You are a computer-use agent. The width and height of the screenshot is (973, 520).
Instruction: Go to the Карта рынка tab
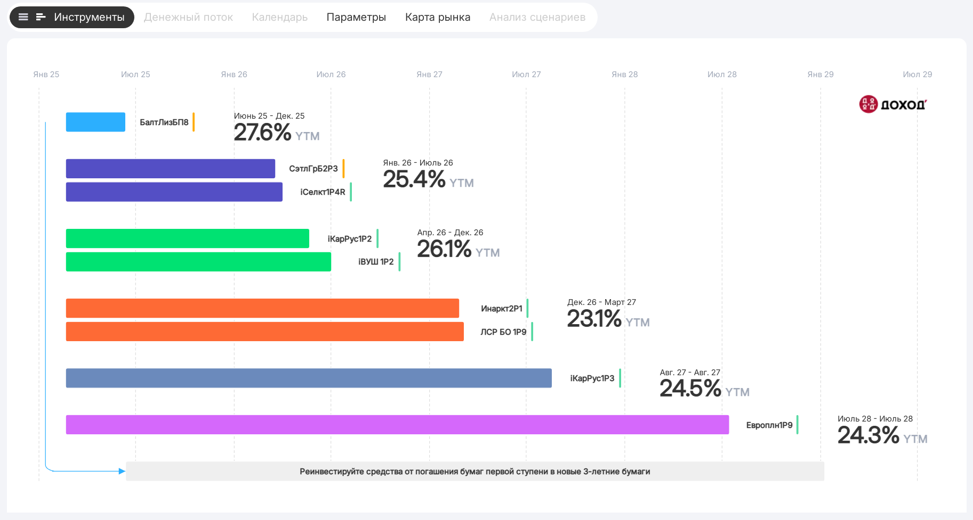coord(437,17)
